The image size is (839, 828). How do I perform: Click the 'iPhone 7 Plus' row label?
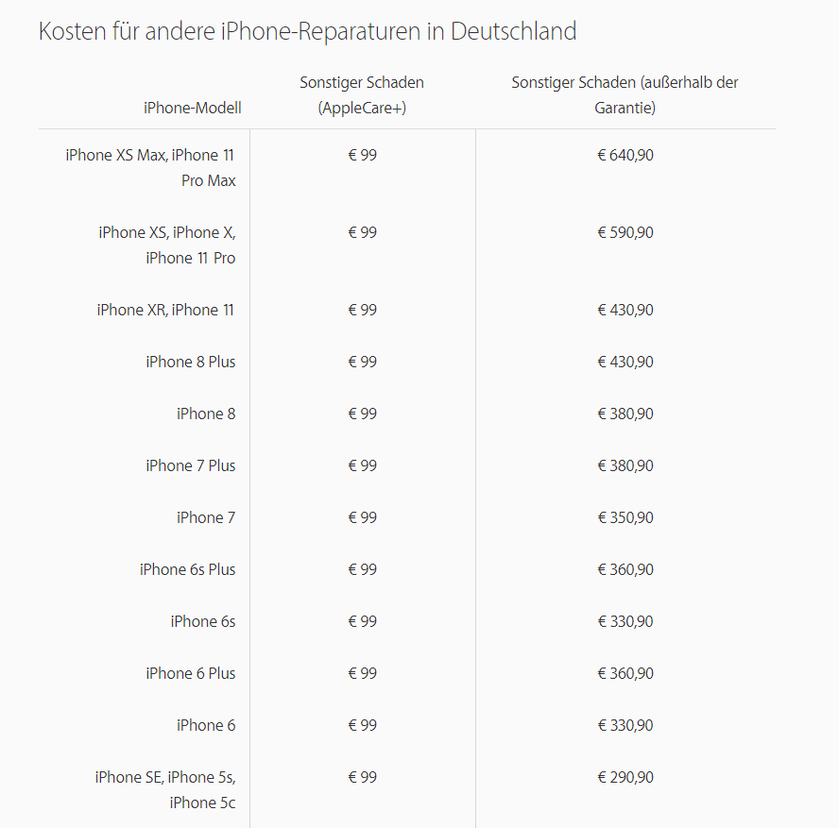[x=190, y=465]
